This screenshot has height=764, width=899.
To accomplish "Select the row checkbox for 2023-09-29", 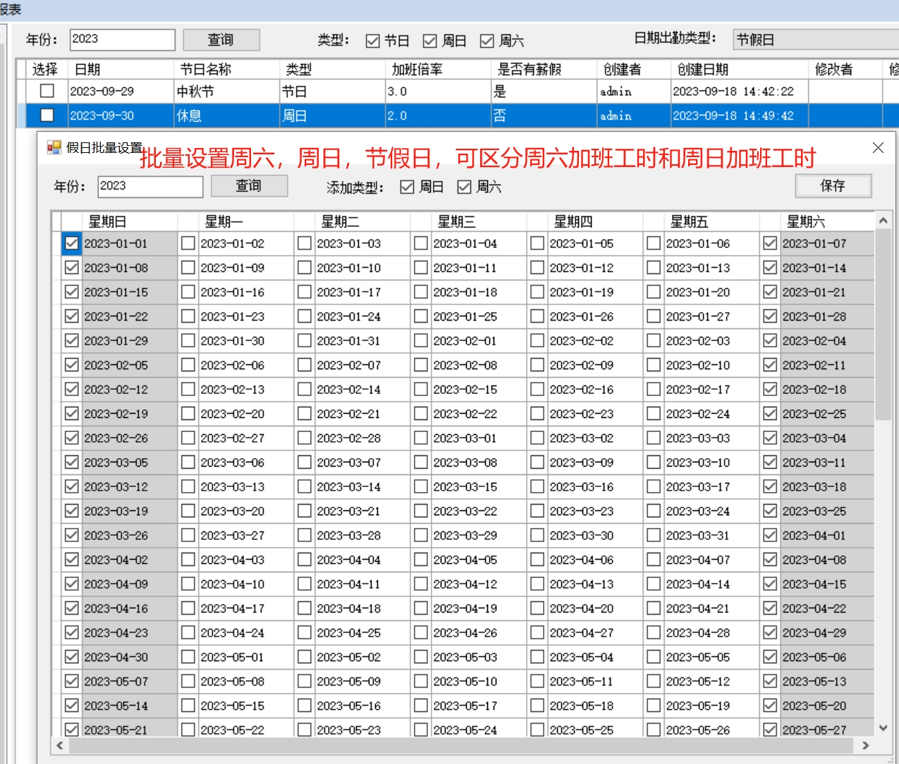I will 47,91.
